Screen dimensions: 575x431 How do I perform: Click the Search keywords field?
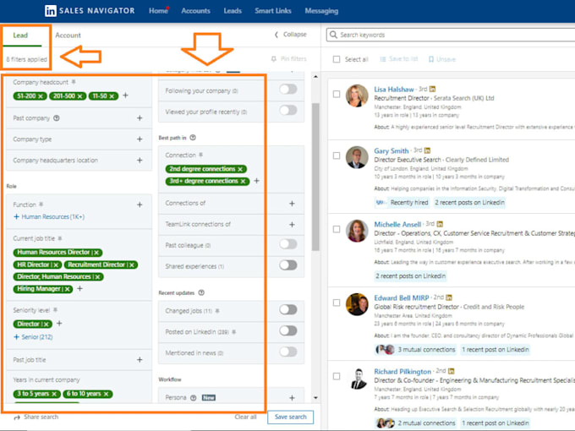coord(451,35)
